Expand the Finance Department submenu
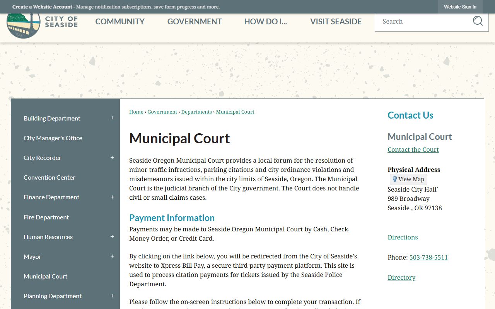 pyautogui.click(x=112, y=197)
